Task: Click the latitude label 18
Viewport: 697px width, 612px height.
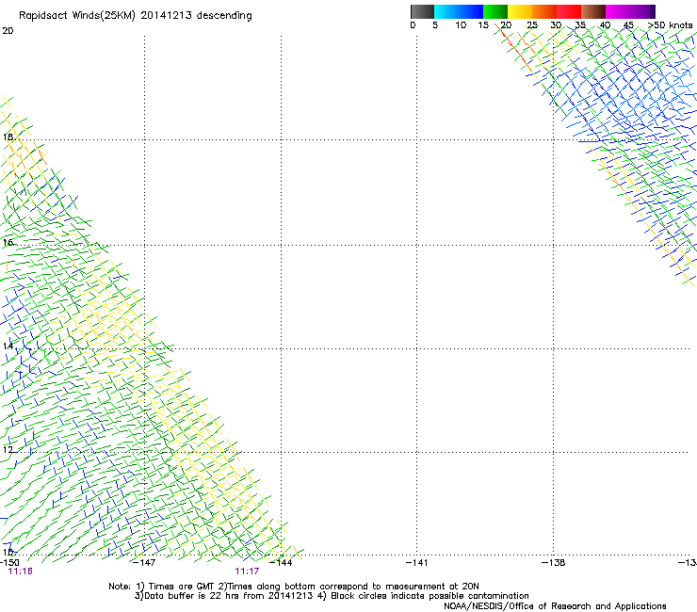Action: (8, 137)
